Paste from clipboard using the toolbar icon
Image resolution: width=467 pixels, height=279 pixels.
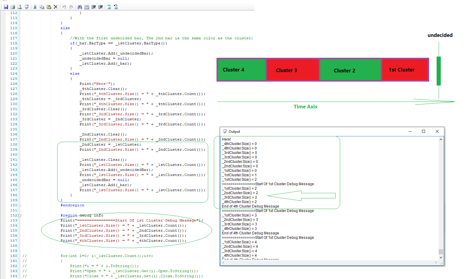click(49, 7)
